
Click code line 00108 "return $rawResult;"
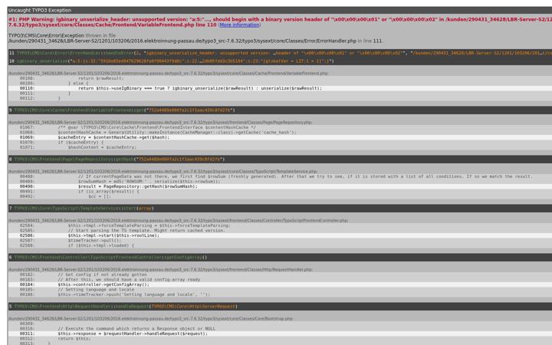coord(280,78)
